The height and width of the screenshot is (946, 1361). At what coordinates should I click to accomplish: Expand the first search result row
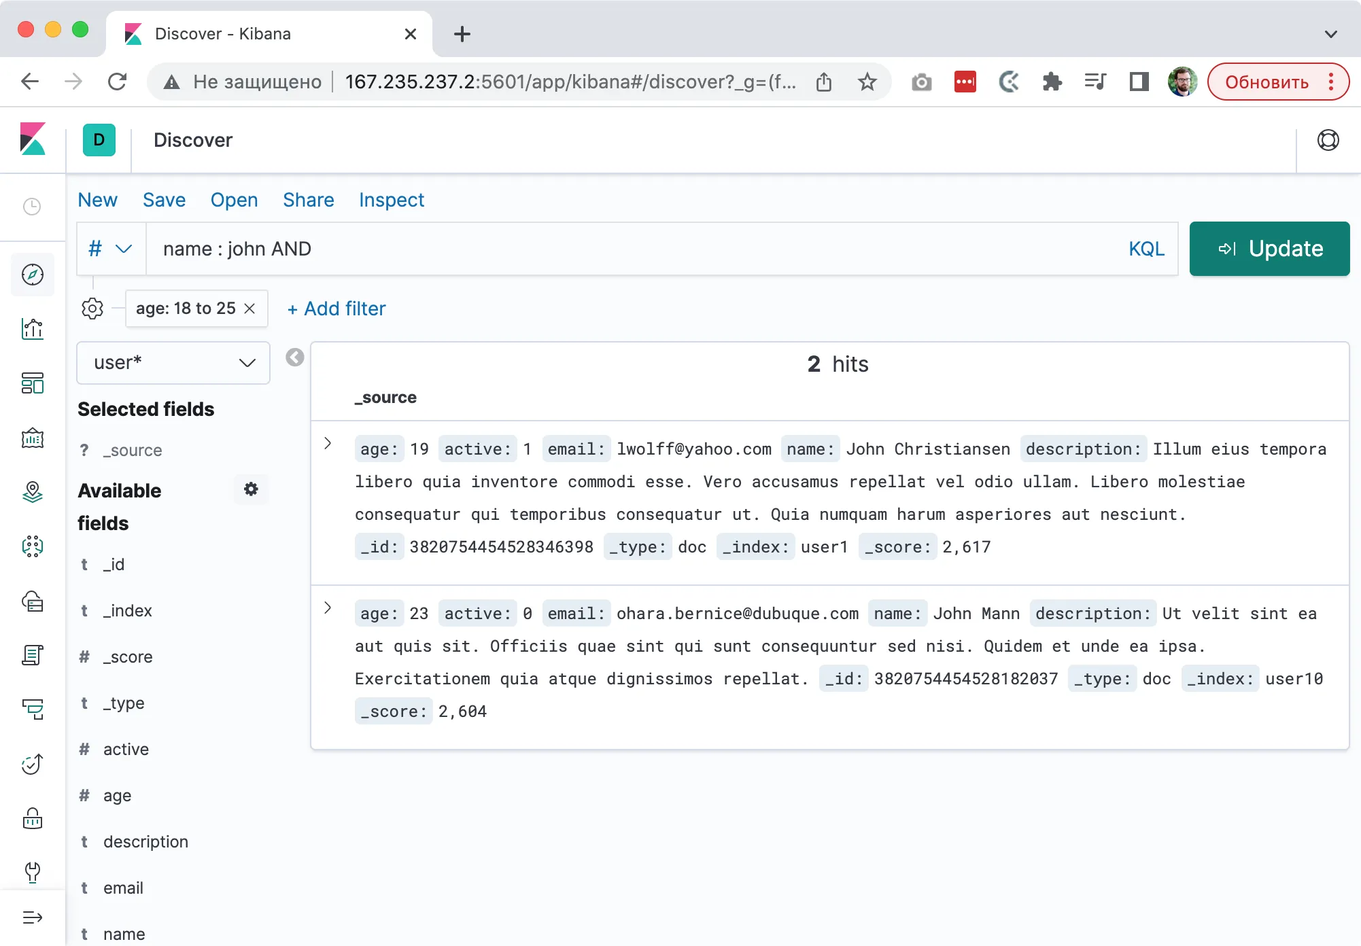[x=329, y=446]
